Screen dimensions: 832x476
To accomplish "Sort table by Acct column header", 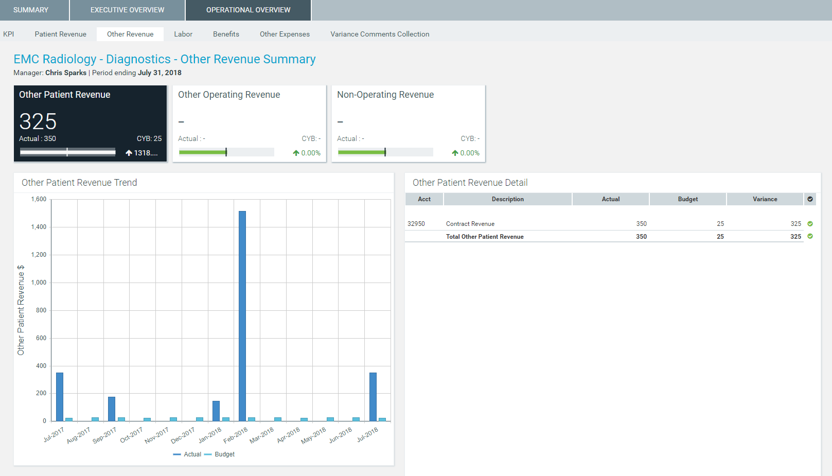I will tap(424, 199).
